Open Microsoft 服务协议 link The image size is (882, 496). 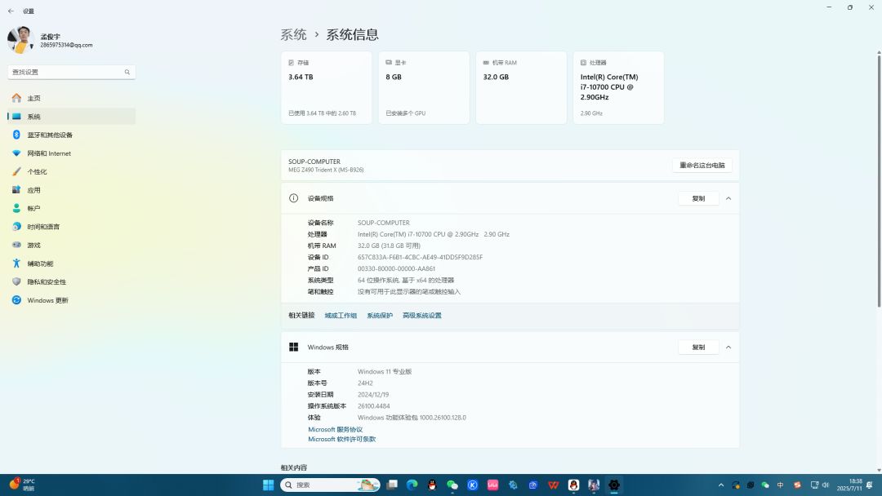(336, 430)
